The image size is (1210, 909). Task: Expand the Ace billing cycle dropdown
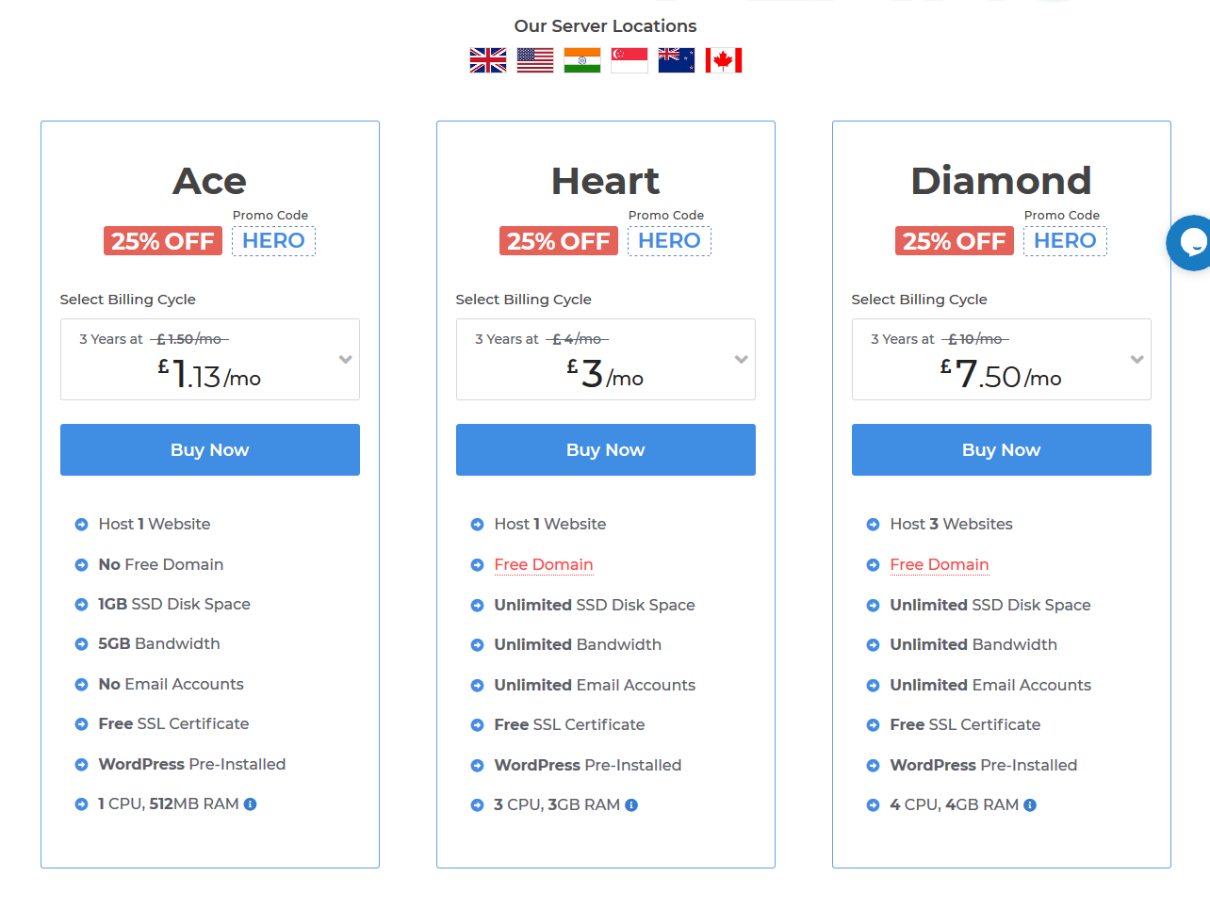[346, 359]
